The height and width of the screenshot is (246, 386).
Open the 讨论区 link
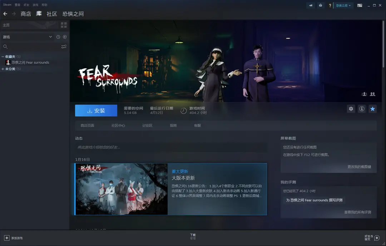click(147, 125)
